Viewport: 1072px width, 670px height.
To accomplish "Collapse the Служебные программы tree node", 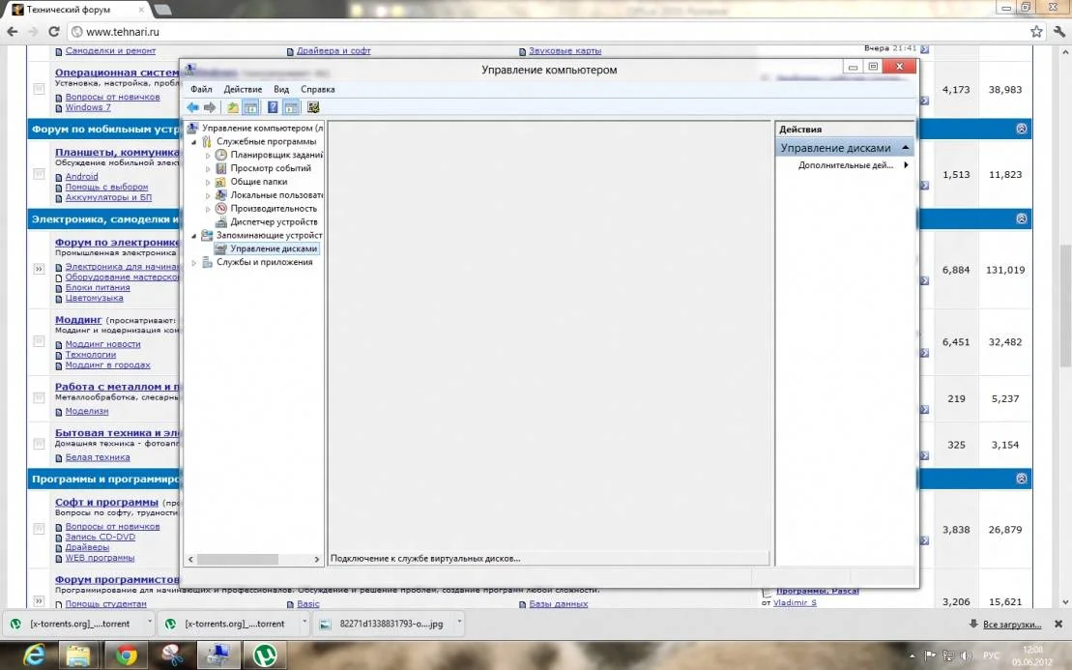I will click(194, 142).
